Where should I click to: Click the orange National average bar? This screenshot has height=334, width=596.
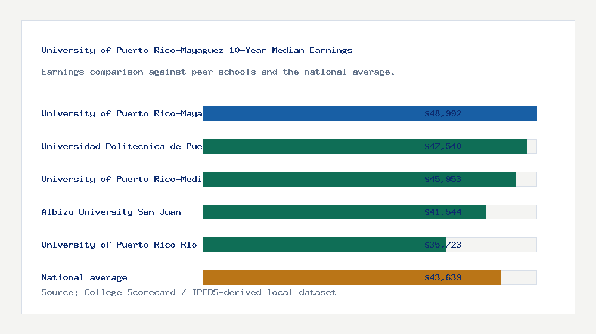coord(352,277)
